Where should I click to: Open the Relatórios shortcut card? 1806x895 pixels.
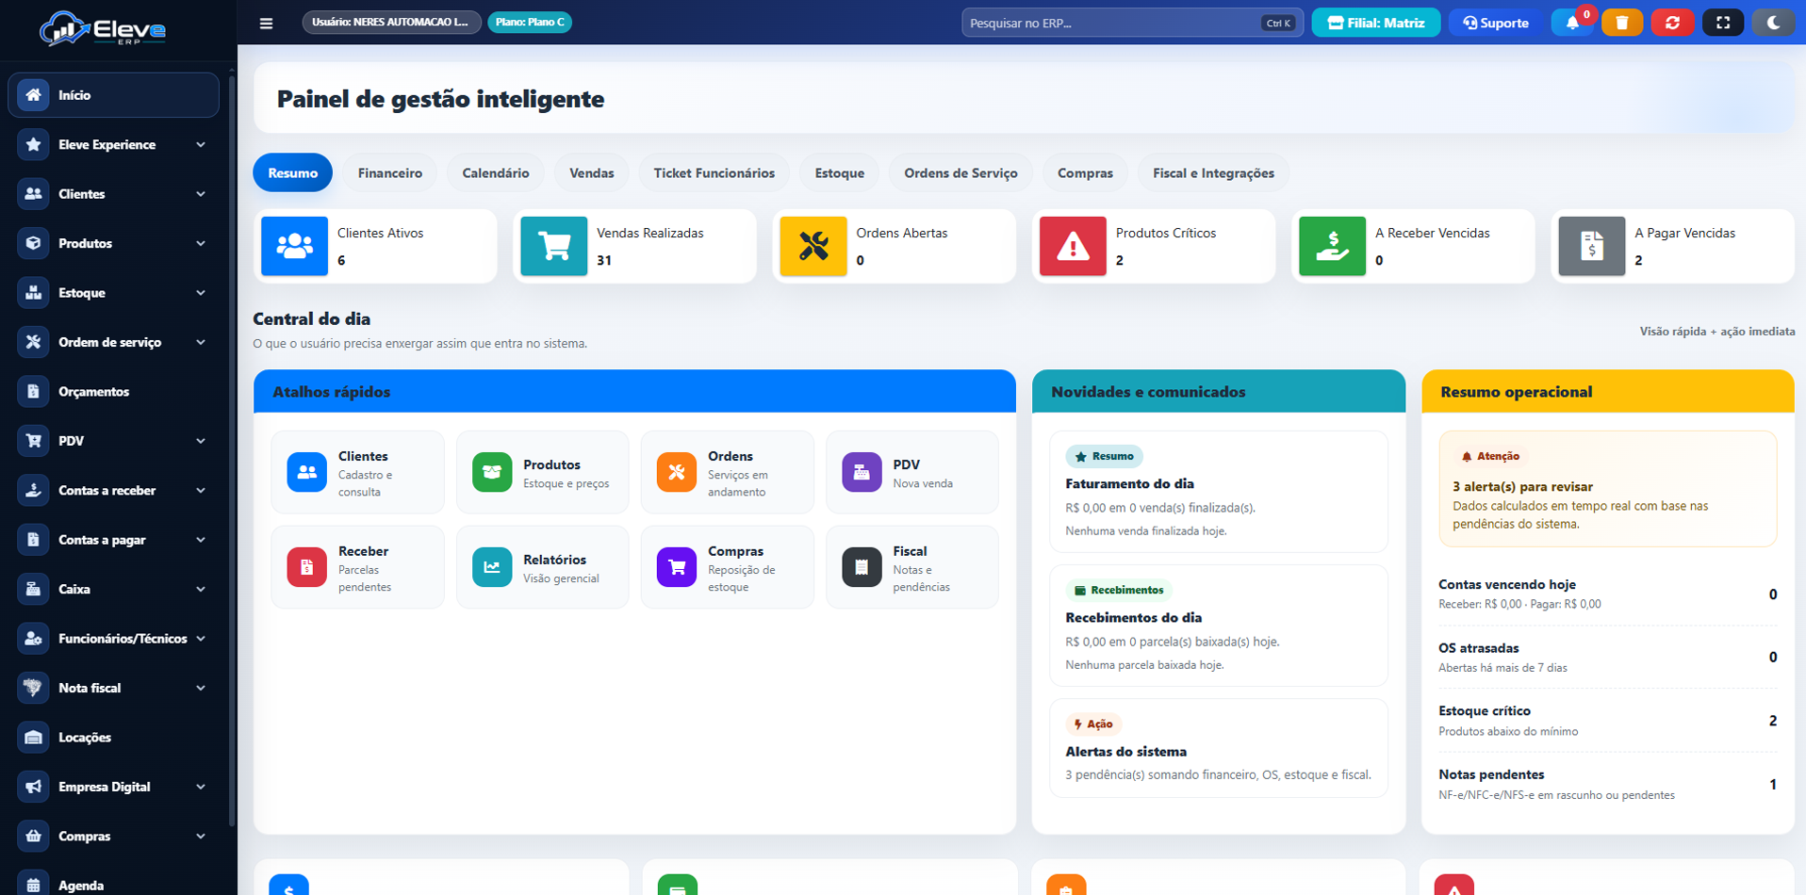542,567
